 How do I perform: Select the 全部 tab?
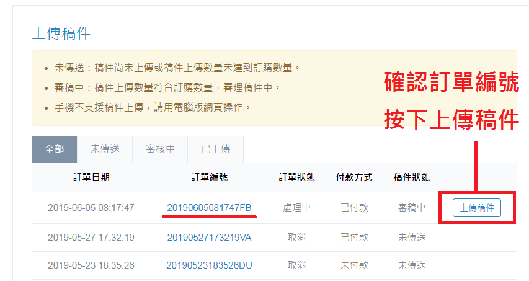(x=55, y=149)
